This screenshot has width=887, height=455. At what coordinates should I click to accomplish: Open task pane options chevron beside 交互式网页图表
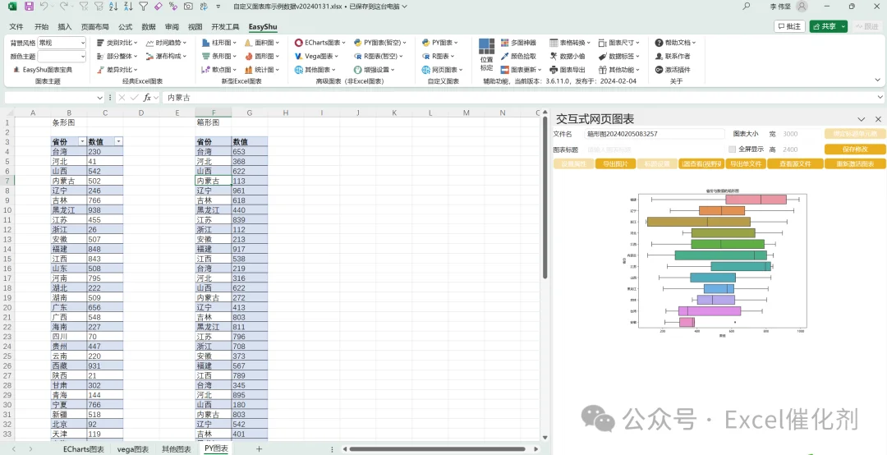pos(862,119)
